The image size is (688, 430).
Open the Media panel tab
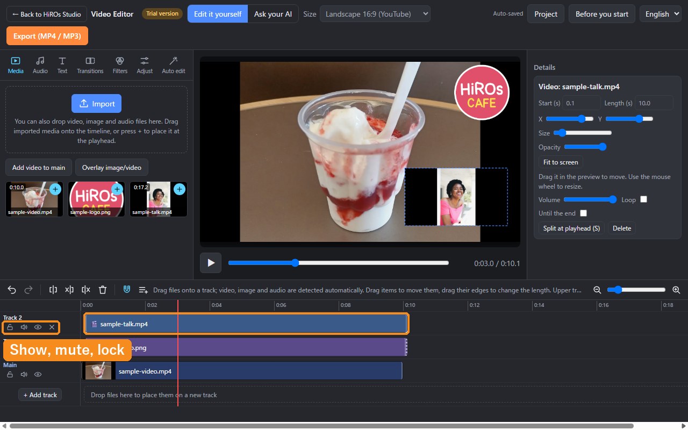tap(16, 65)
